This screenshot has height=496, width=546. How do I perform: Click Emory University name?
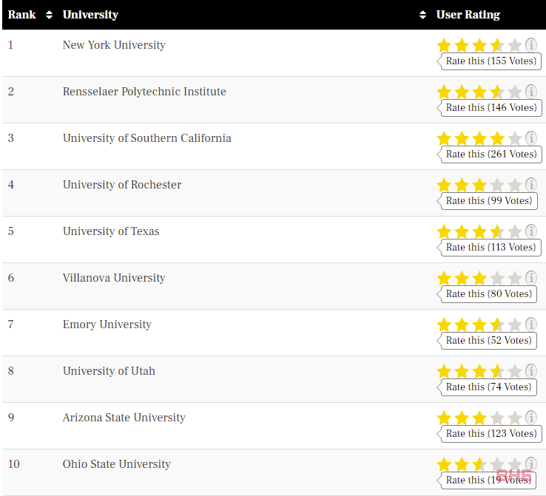107,325
